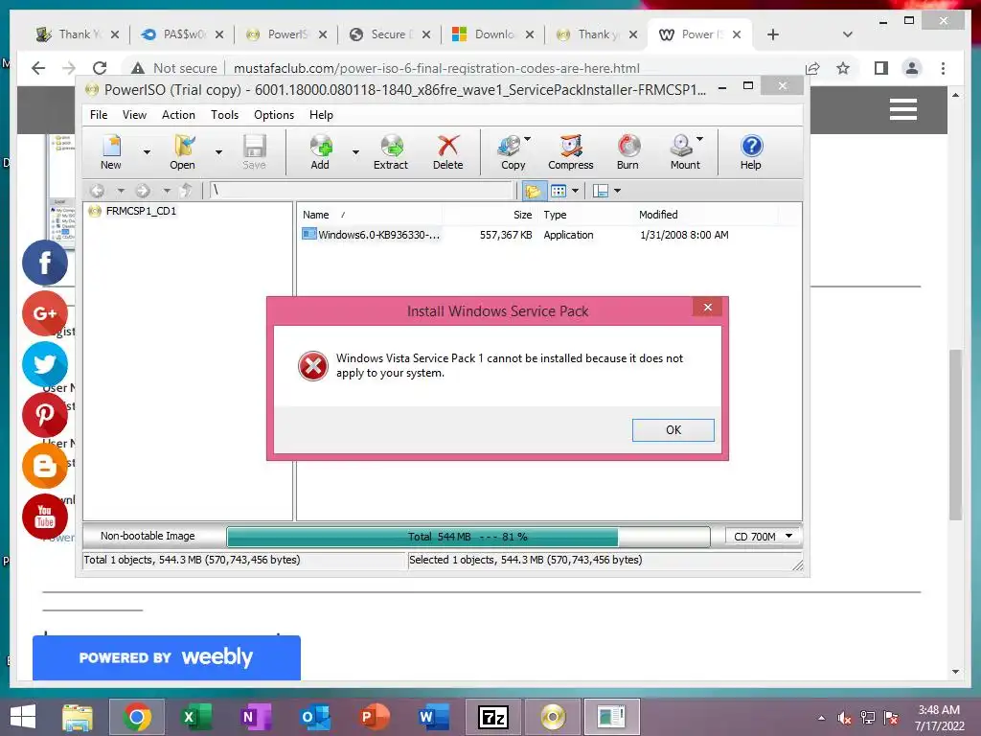The image size is (981, 736).
Task: Open 7-Zip from the taskbar
Action: pyautogui.click(x=492, y=717)
